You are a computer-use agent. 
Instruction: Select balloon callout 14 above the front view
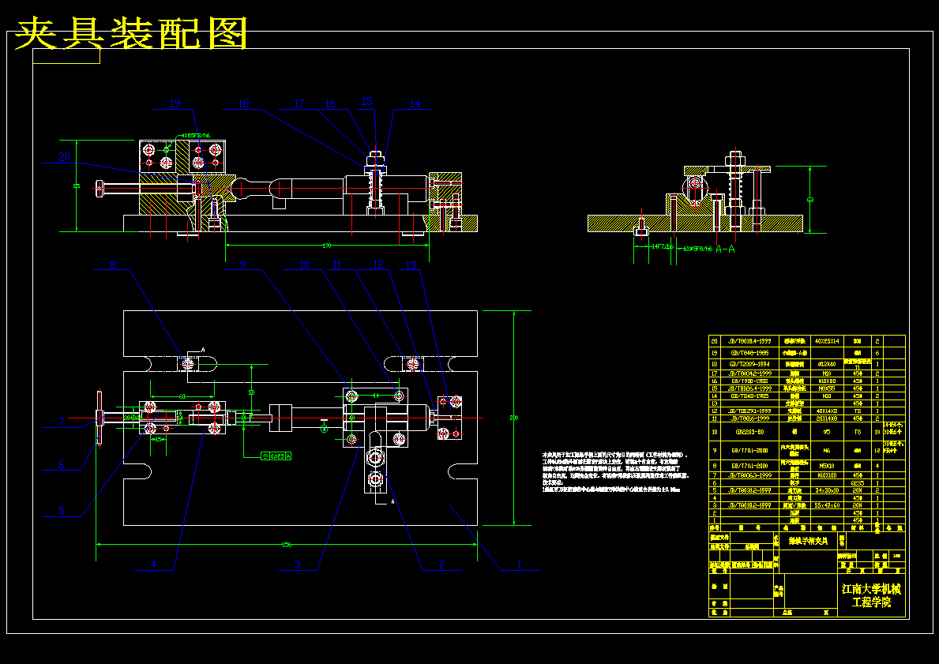[x=415, y=103]
